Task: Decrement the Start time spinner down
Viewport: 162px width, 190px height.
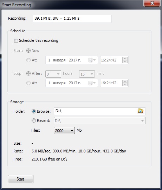Action: point(125,61)
